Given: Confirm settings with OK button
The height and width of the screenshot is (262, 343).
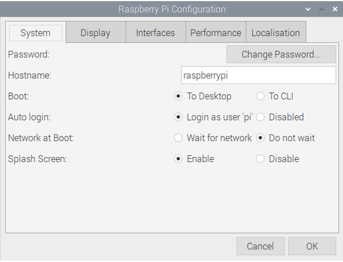Looking at the screenshot, I should tap(312, 246).
